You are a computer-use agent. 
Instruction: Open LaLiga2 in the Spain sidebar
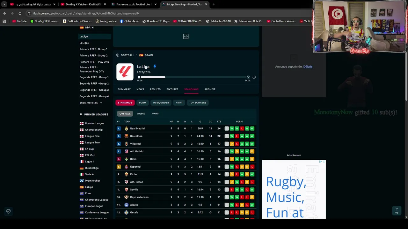pos(84,43)
